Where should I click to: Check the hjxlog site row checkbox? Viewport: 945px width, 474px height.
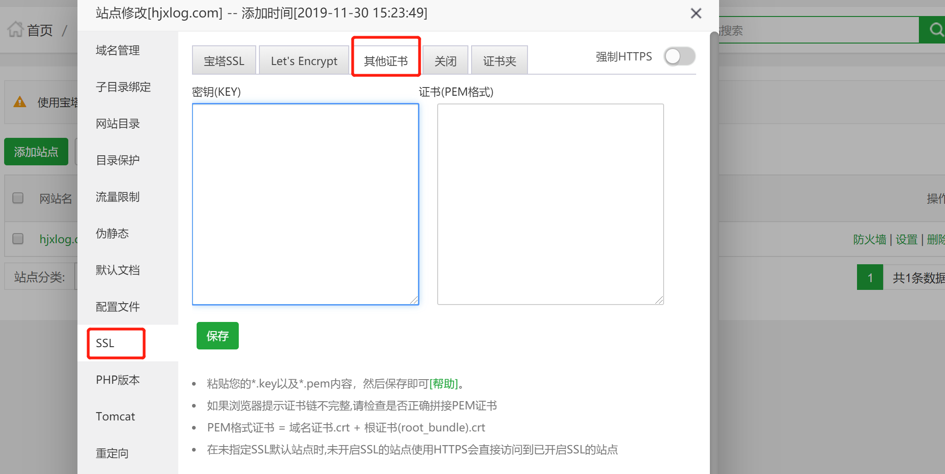tap(18, 239)
